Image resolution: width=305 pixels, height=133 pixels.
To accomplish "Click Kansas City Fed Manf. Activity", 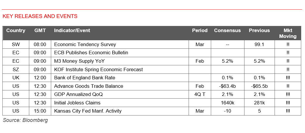I will [x=88, y=111].
